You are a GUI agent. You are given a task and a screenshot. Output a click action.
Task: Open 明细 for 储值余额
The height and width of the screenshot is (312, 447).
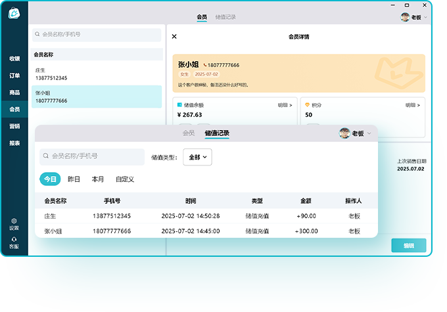[285, 105]
